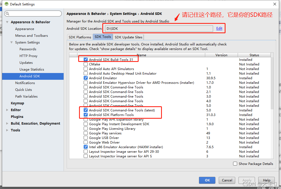Viewport: 281px width, 189px height.
Task: Uncheck Intel x86 Emulator Accelerator (HAXM installer)
Action: pyautogui.click(x=86, y=147)
